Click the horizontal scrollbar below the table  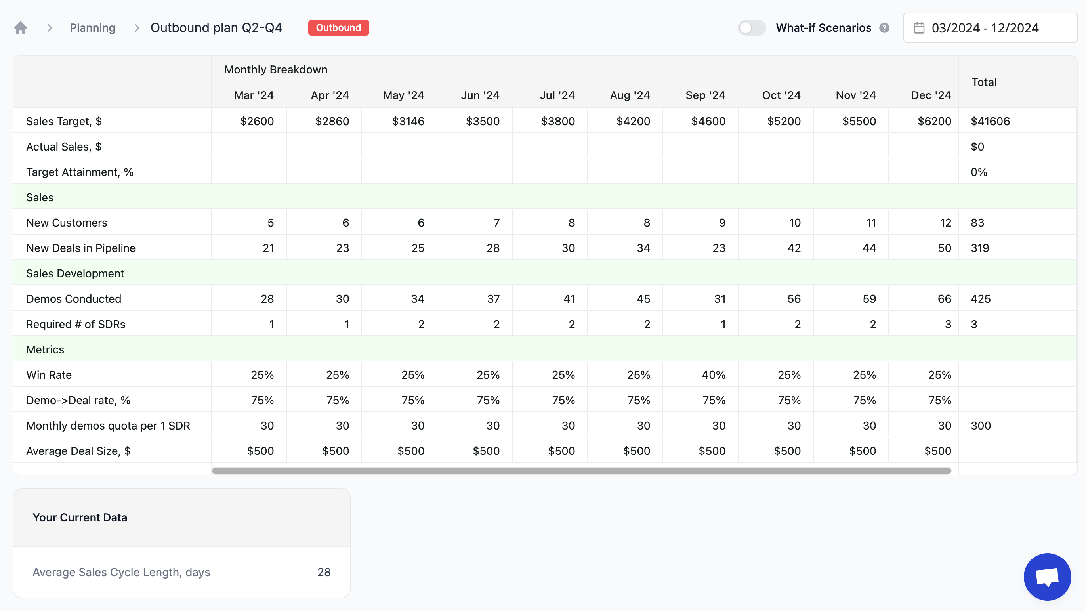coord(582,470)
